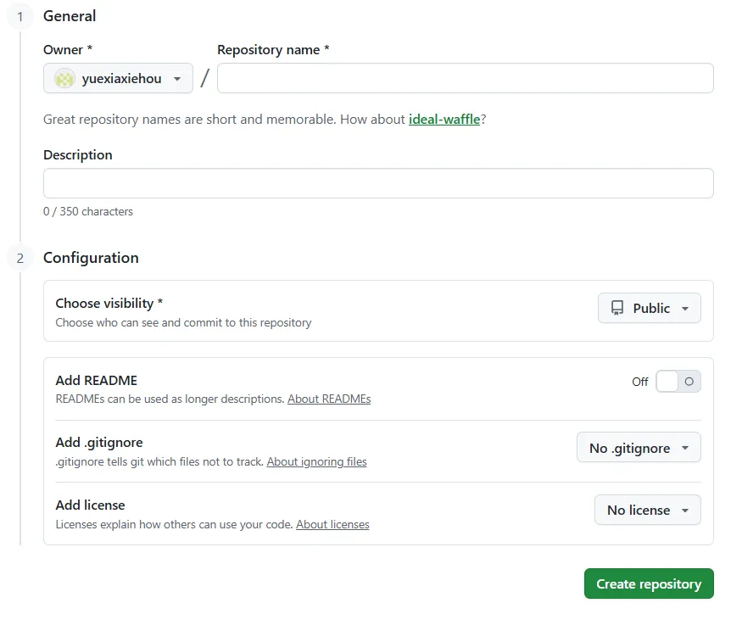Screen dimensions: 742x642
Task: Open the No .gitignore template dropdown
Action: pos(639,448)
